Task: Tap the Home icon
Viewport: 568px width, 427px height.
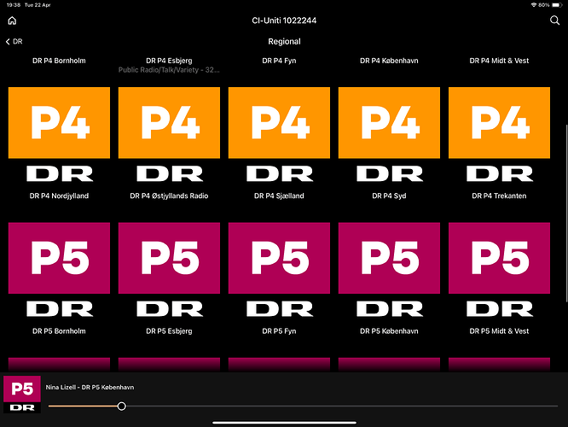Action: [x=12, y=20]
